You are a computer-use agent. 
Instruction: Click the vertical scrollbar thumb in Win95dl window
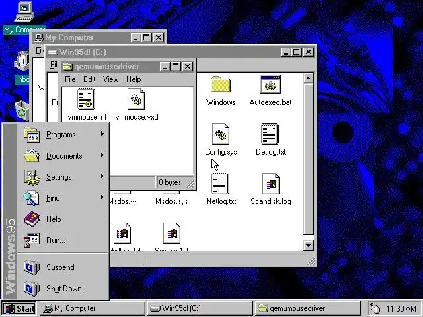click(x=309, y=159)
